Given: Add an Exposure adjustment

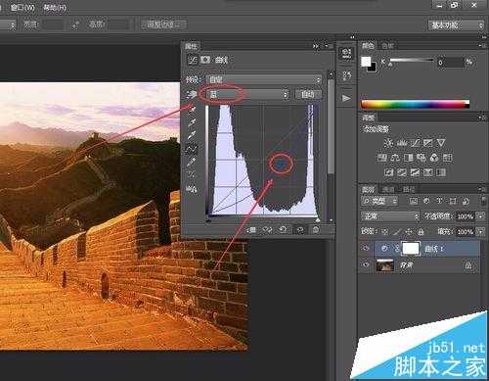Looking at the screenshot, I should click(427, 143).
